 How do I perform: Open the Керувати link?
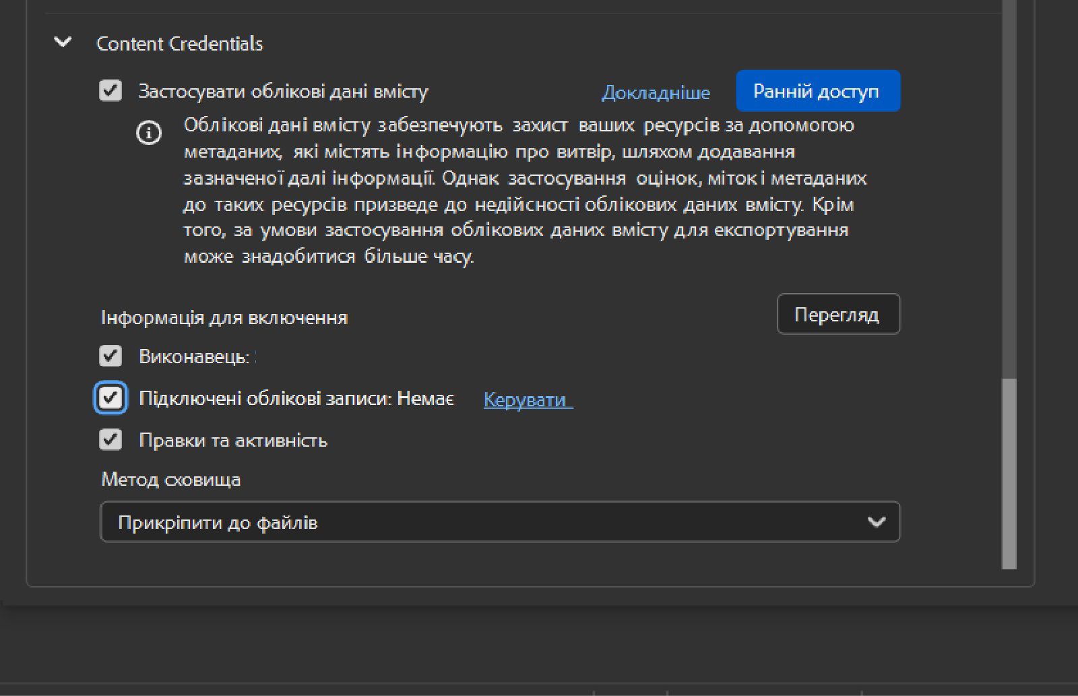click(x=528, y=400)
